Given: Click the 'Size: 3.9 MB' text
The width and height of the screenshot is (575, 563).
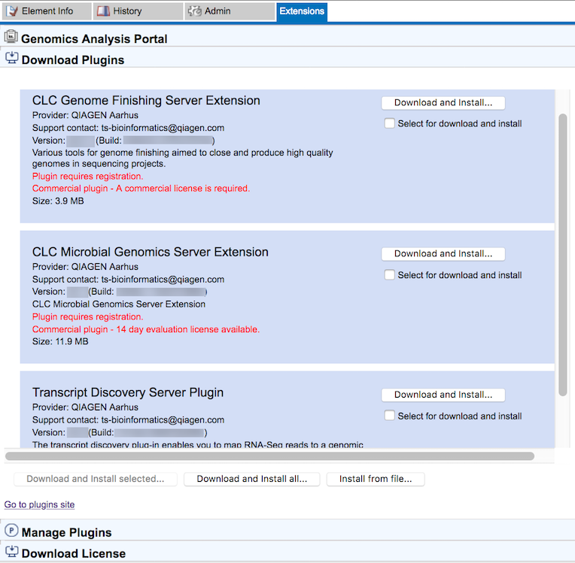Looking at the screenshot, I should (x=58, y=201).
